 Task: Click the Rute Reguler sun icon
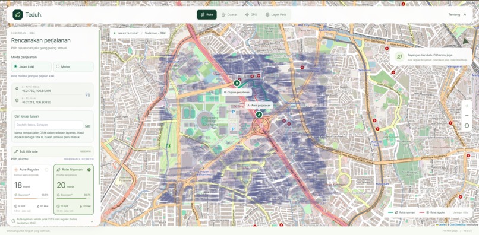pos(16,169)
